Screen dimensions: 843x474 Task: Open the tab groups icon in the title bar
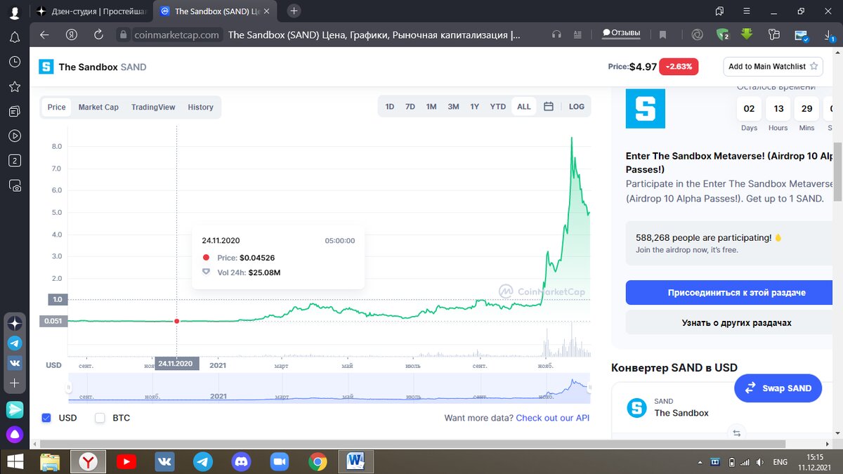coord(719,11)
